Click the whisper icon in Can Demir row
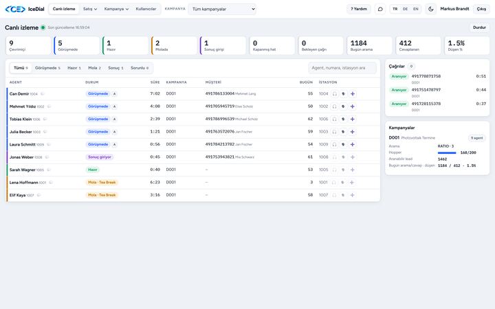Viewport: 495px width, 309px height. 344,94
